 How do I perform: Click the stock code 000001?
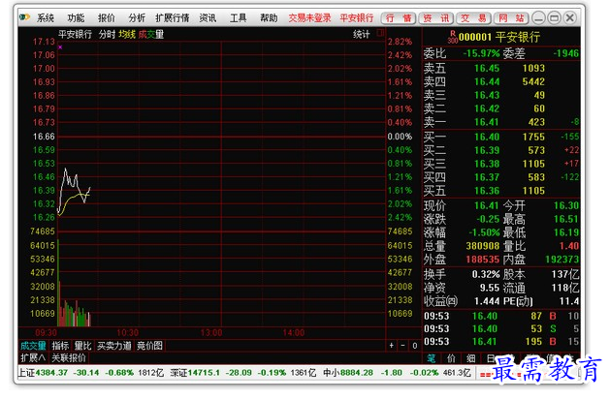point(475,37)
